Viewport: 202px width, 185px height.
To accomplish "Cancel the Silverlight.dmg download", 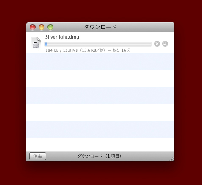I will point(157,44).
